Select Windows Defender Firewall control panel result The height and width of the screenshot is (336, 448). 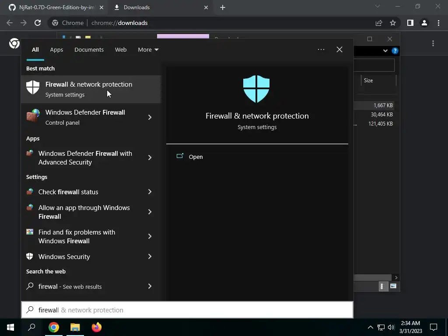coord(84,117)
